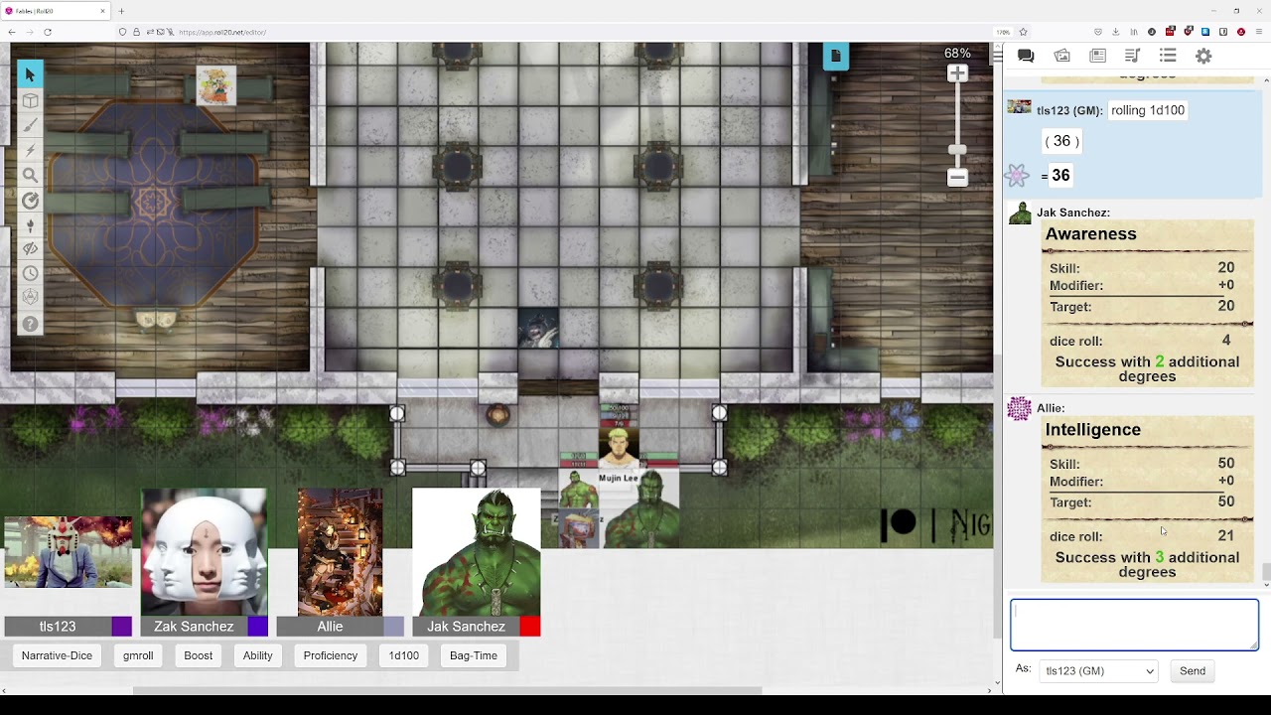Image resolution: width=1271 pixels, height=715 pixels.
Task: Run the Ability macro
Action: pos(257,655)
